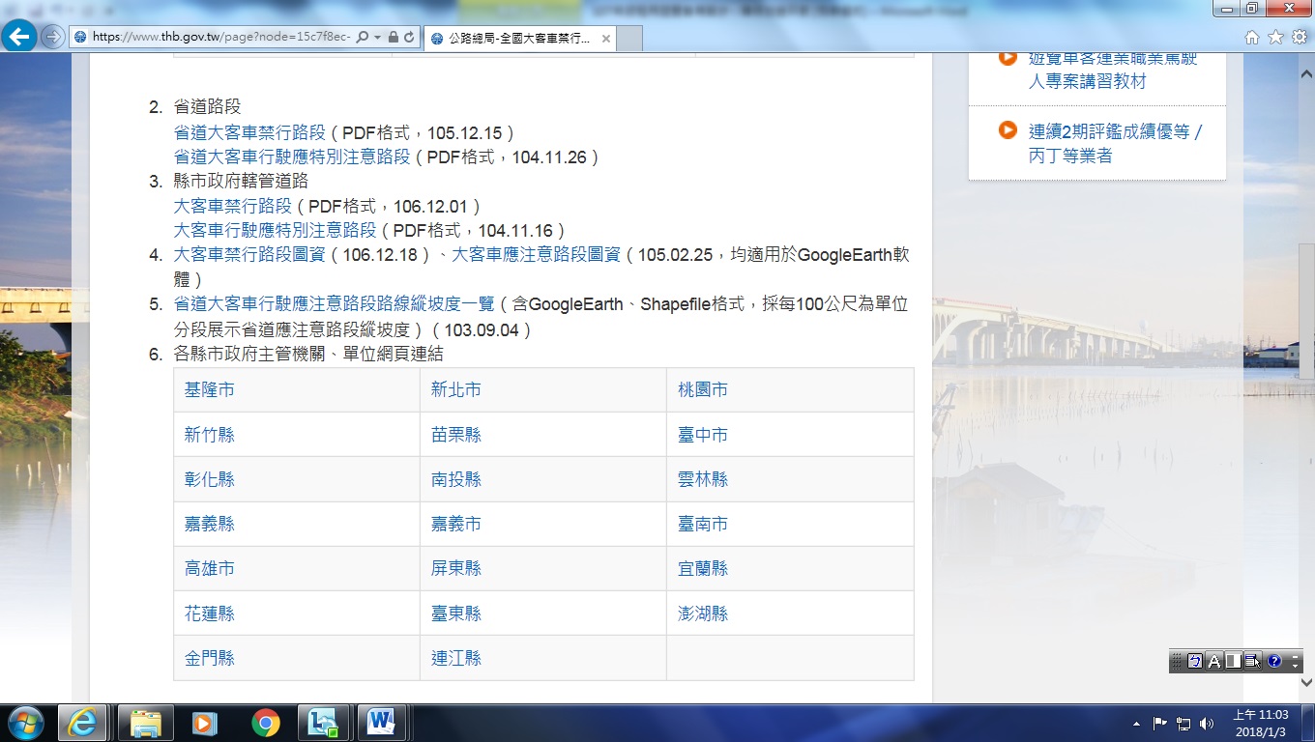
Task: Click the security lock icon in the address bar
Action: click(393, 38)
